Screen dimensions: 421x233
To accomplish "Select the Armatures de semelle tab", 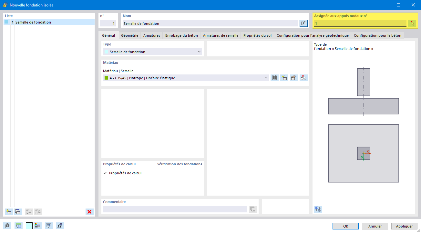I will [221, 35].
